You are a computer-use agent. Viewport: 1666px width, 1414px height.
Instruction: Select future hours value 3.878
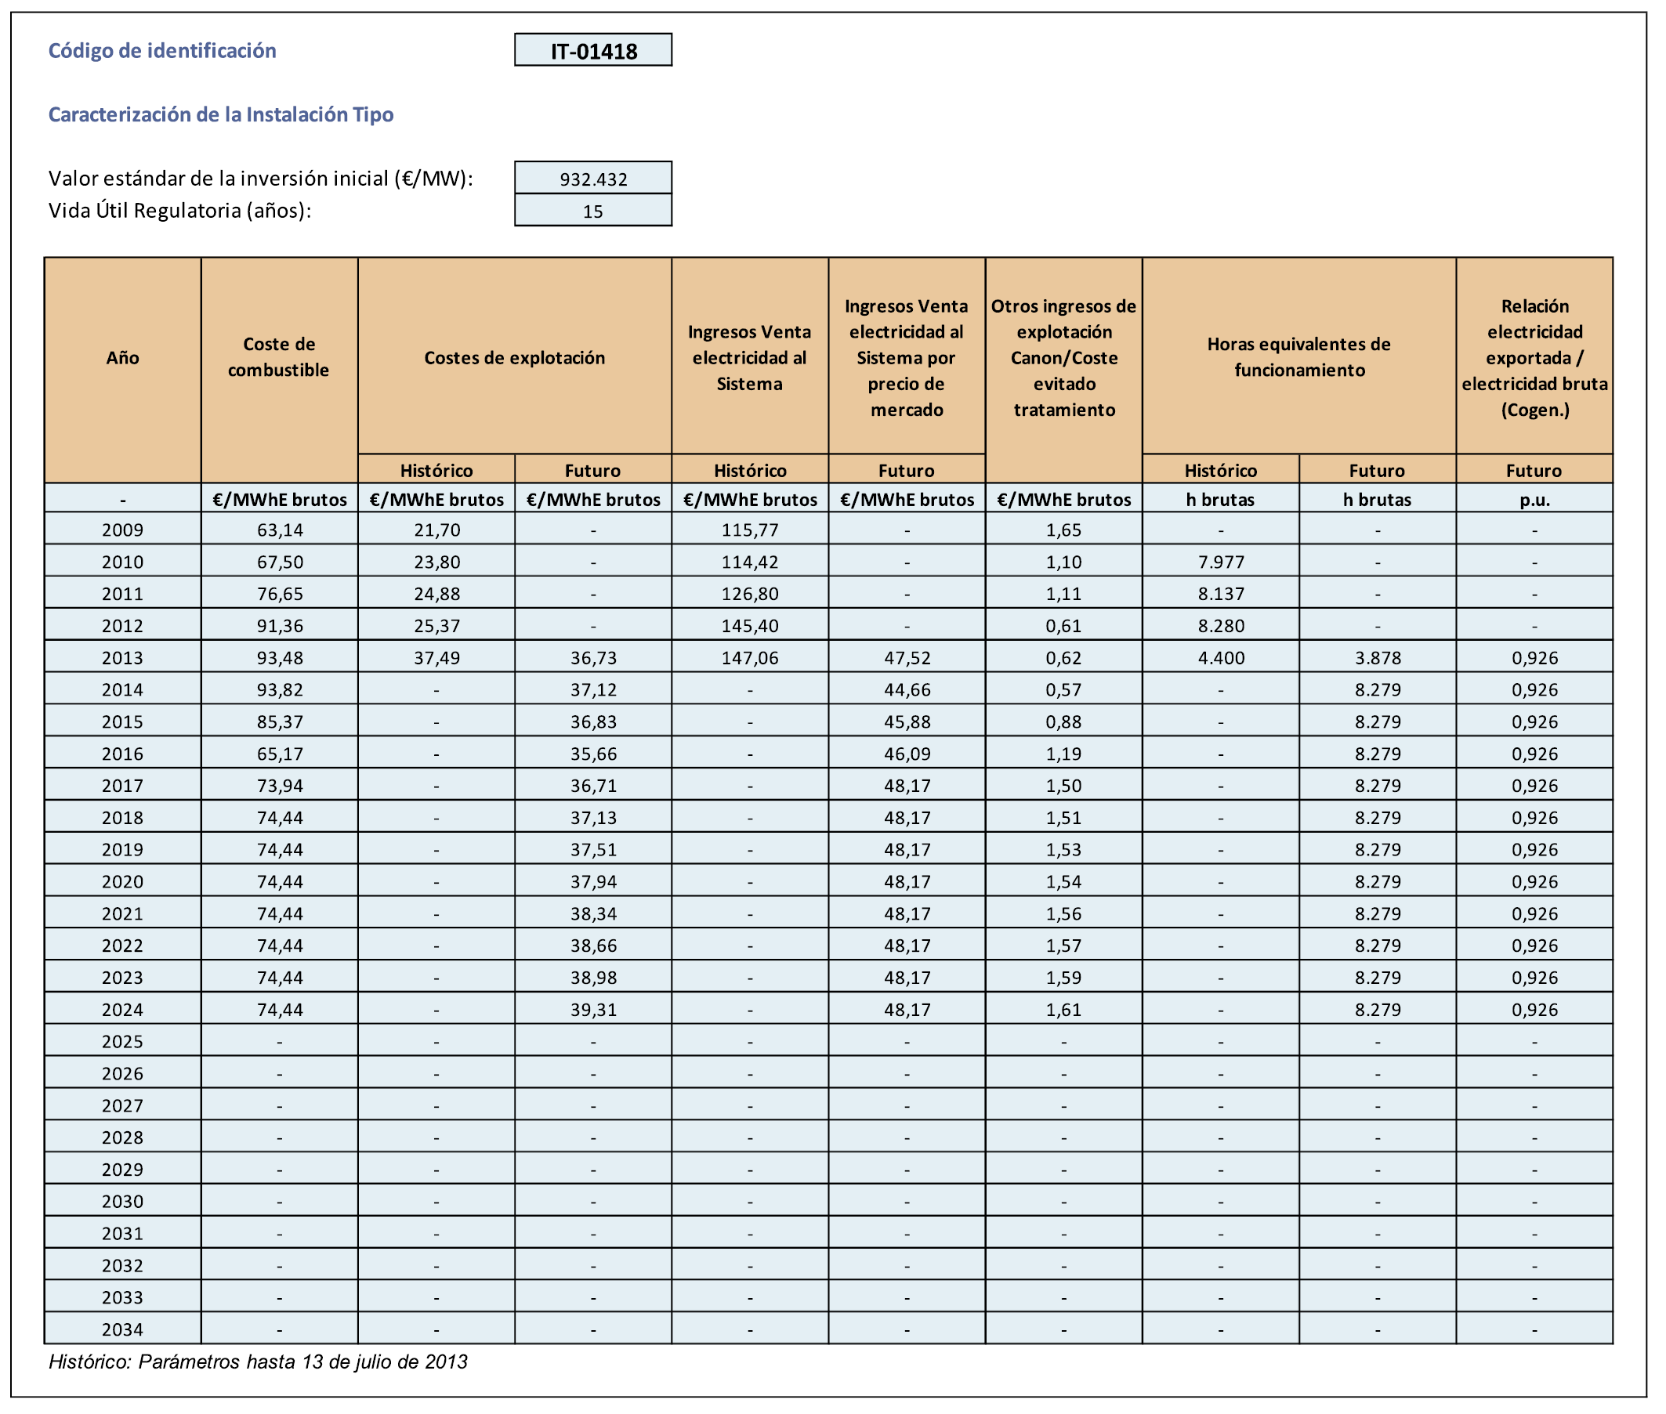[x=1378, y=658]
